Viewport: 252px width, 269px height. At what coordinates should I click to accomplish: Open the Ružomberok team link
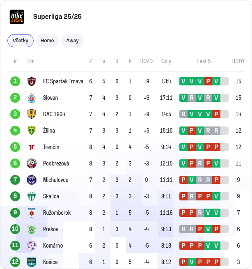(x=57, y=213)
